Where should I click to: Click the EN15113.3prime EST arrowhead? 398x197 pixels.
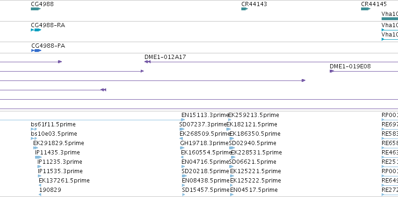tap(183, 120)
